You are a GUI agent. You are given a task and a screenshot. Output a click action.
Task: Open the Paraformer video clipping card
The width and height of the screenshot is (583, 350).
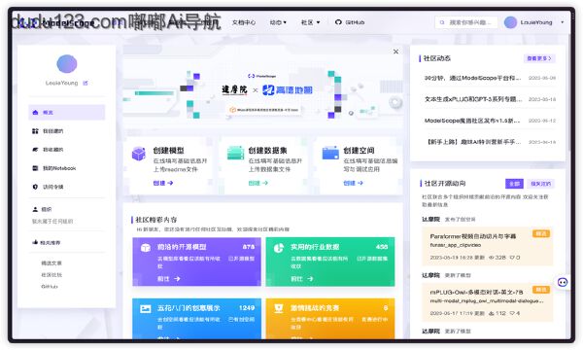point(487,246)
